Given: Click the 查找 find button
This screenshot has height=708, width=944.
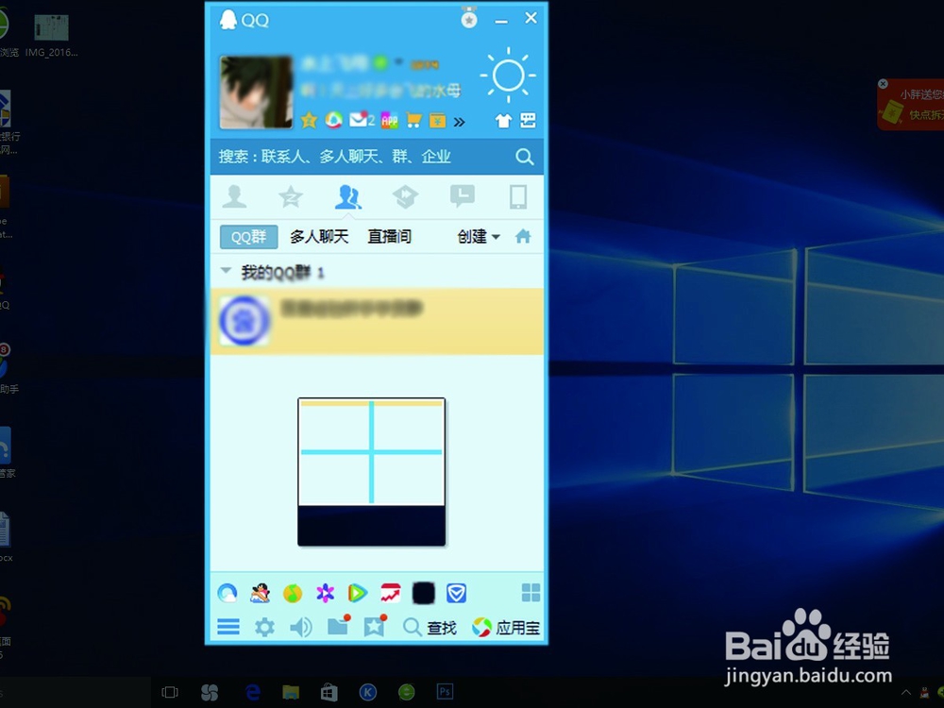Looking at the screenshot, I should point(430,628).
